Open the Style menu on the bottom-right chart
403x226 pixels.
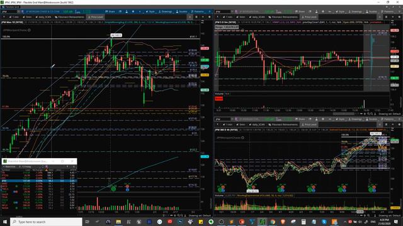(x=340, y=119)
